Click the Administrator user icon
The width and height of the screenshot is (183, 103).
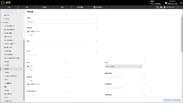pos(164,7)
